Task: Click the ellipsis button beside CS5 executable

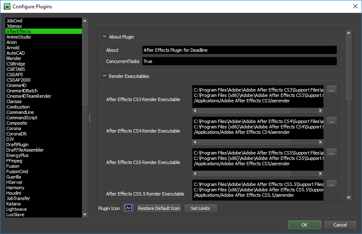Action: (x=331, y=152)
